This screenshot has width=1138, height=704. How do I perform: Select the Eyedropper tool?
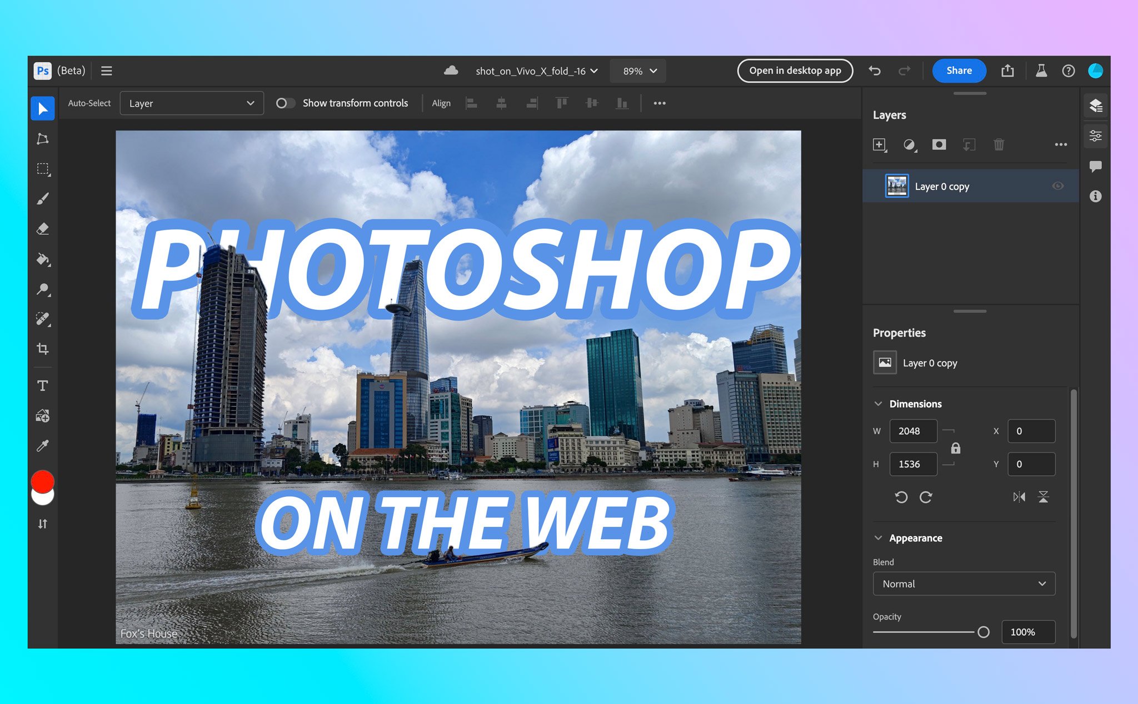(x=42, y=445)
